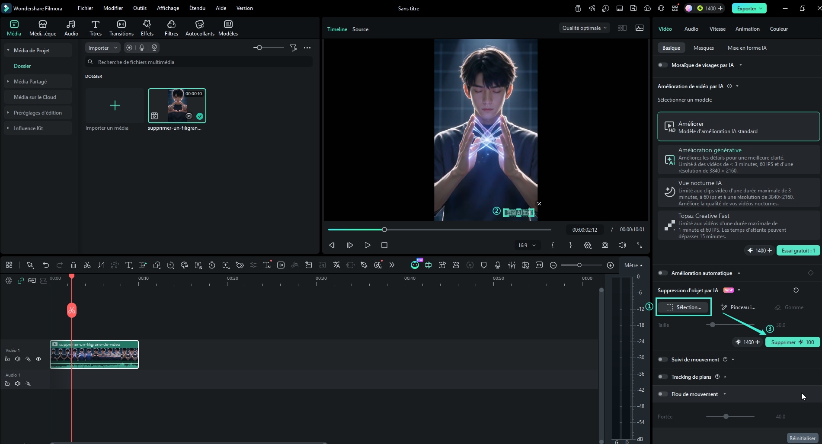
Task: Enable Amélioration automatique switch
Action: click(x=662, y=273)
